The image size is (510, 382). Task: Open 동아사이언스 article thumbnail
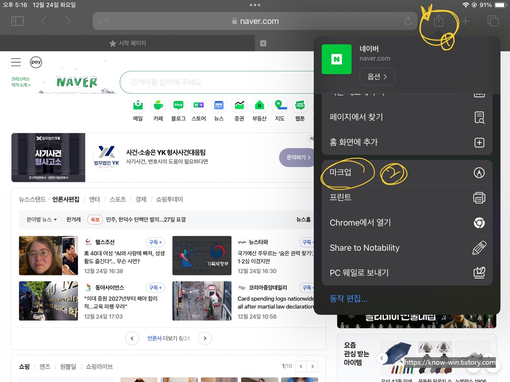pyautogui.click(x=49, y=301)
